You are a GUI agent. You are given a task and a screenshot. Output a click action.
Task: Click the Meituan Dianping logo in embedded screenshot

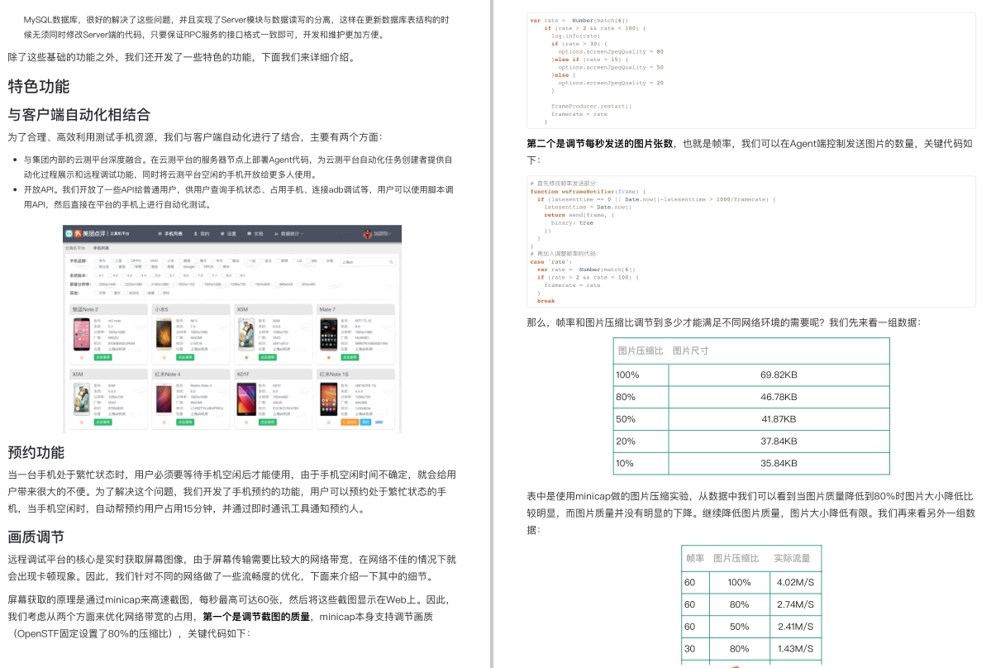click(85, 234)
